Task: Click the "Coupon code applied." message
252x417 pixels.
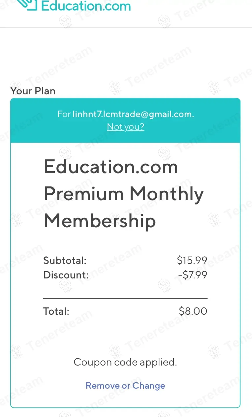Action: point(125,362)
